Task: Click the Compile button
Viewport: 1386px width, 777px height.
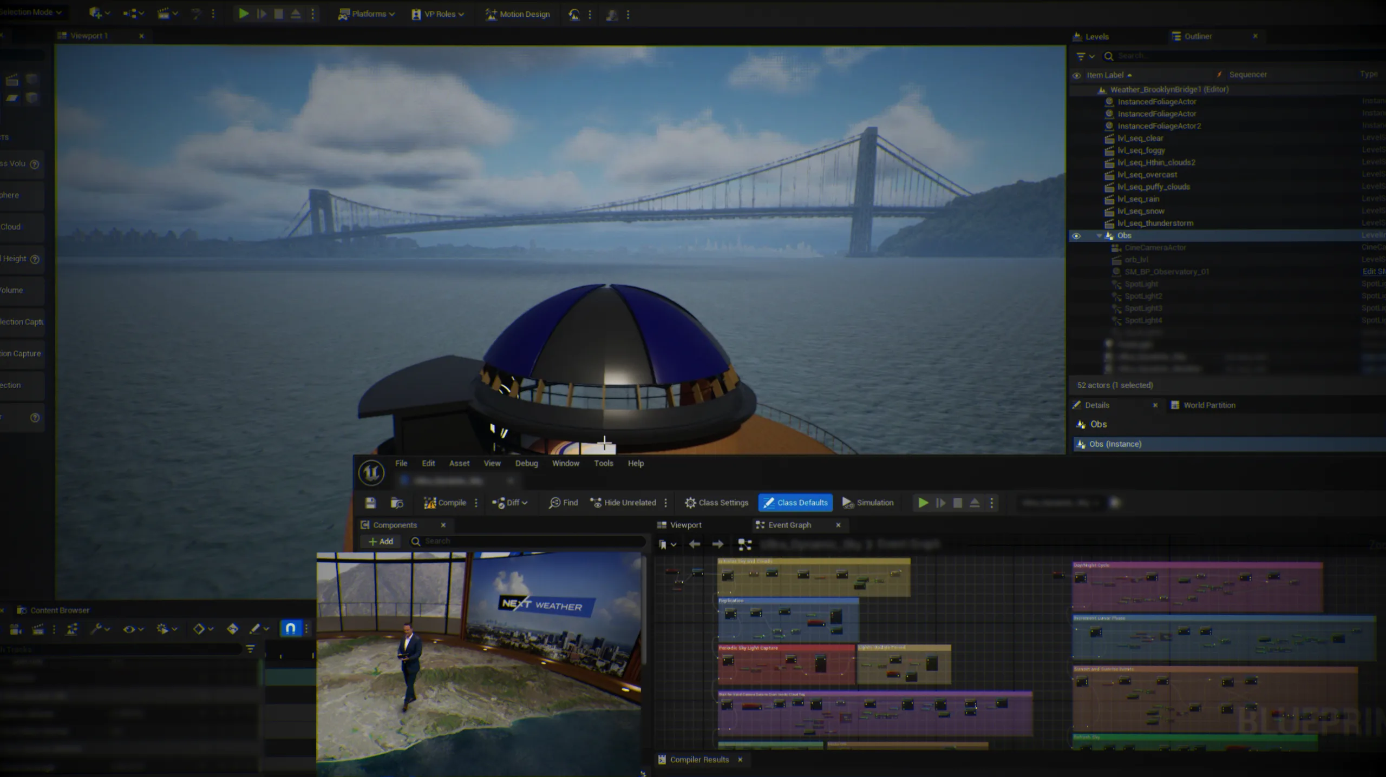Action: click(x=445, y=503)
